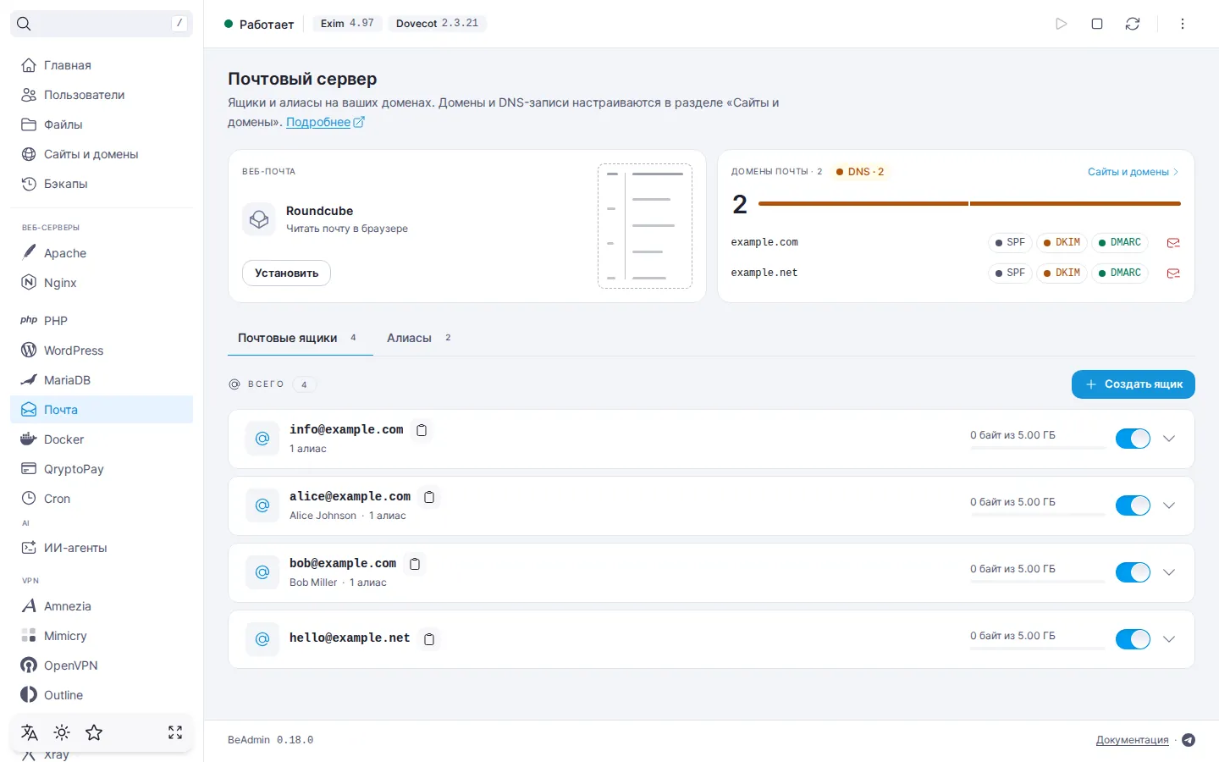Click the fullscreen expand icon
This screenshot has width=1219, height=762.
pyautogui.click(x=175, y=732)
